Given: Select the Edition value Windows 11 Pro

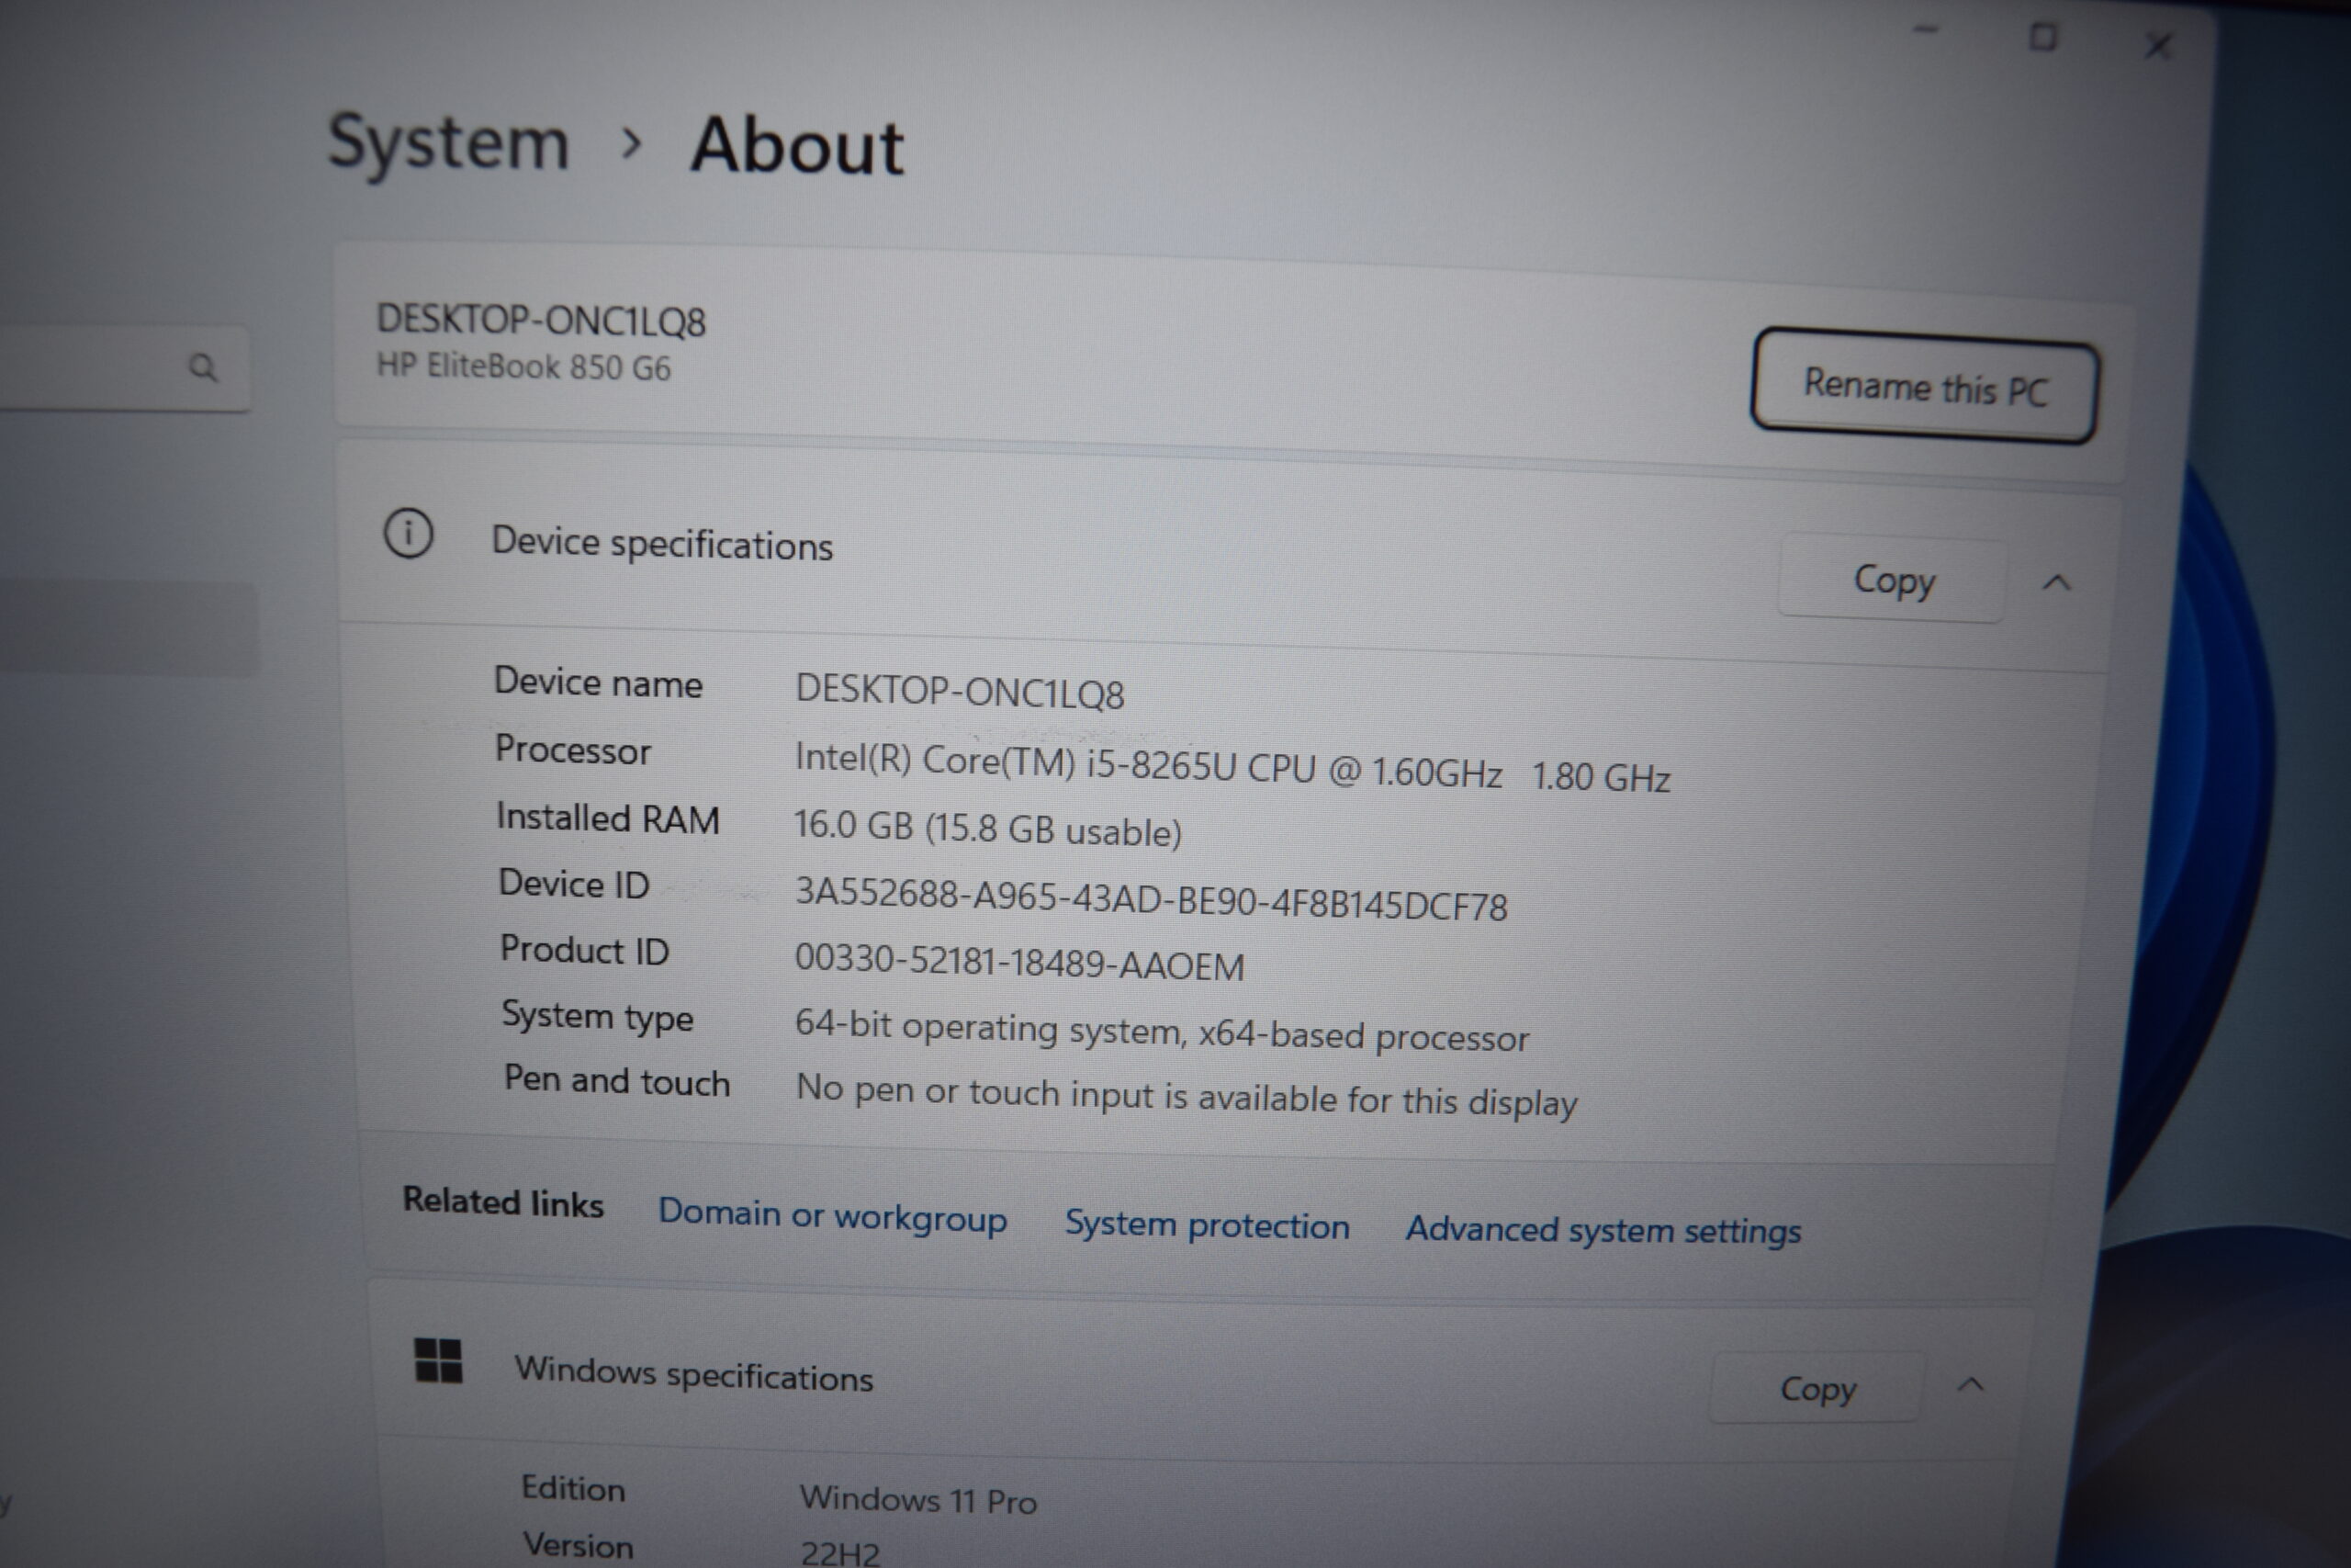Looking at the screenshot, I should point(917,1500).
